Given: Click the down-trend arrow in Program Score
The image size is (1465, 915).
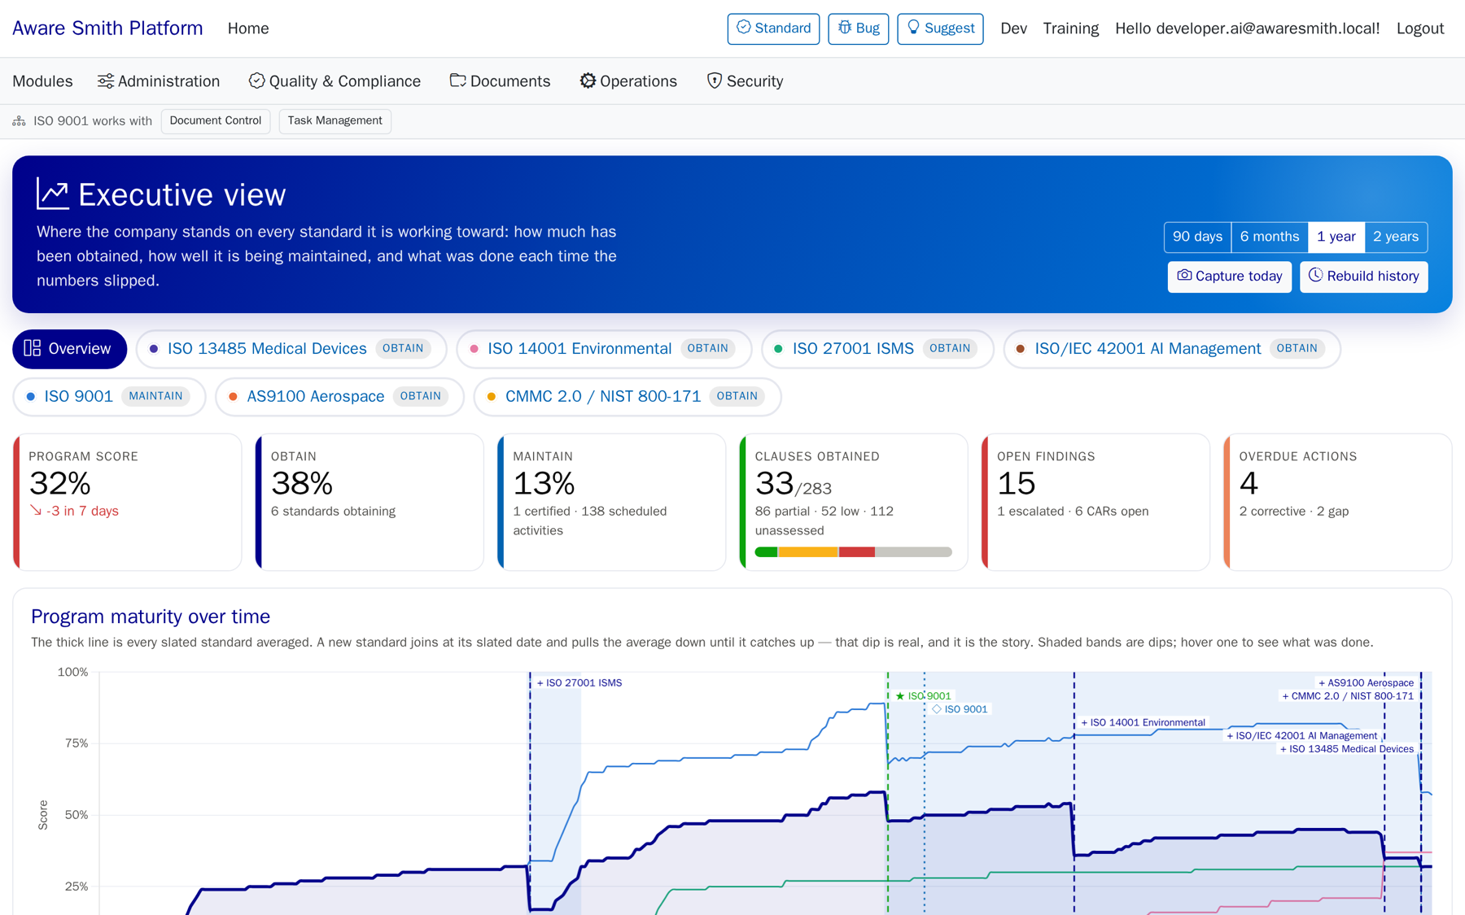Looking at the screenshot, I should tap(36, 511).
